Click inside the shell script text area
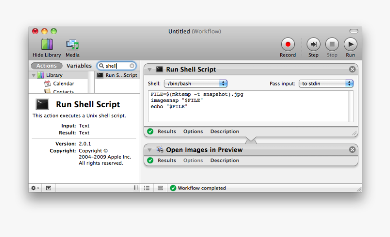Image resolution: width=390 pixels, height=237 pixels. 248,106
